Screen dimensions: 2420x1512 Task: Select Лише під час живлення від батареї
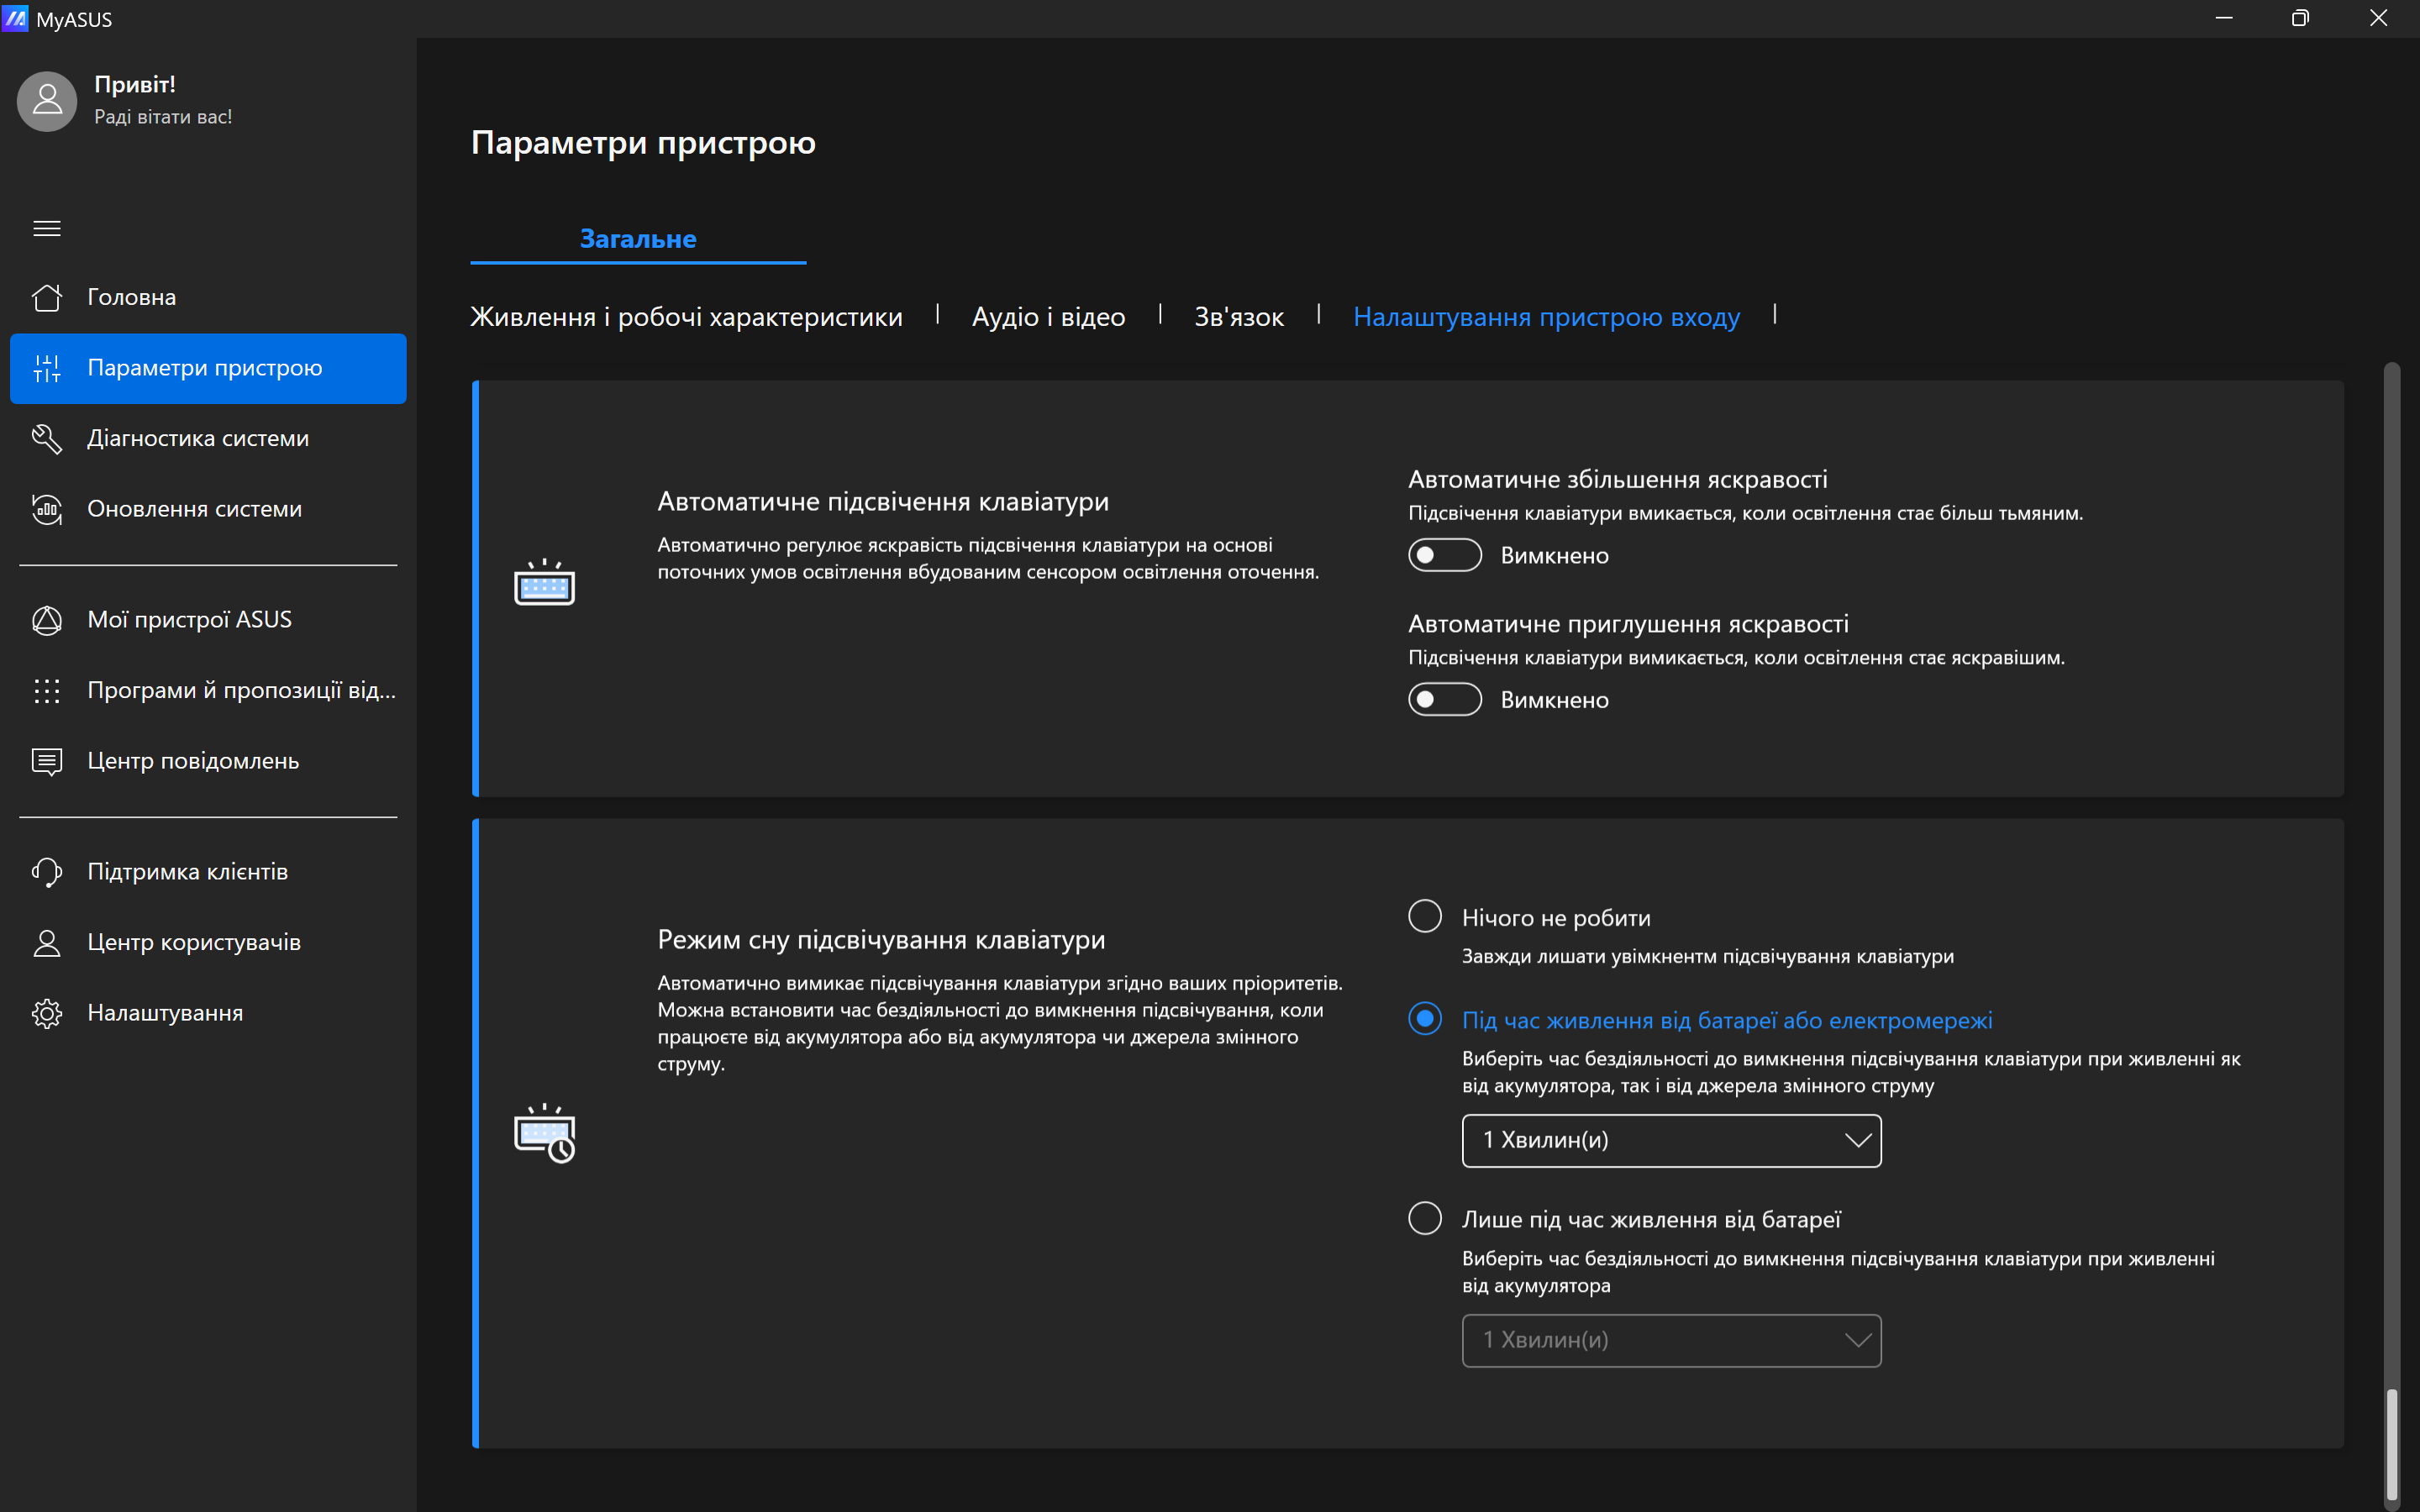click(1424, 1218)
